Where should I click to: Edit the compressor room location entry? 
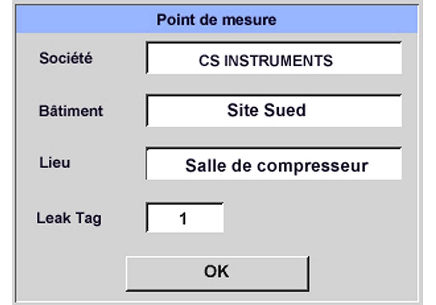tap(274, 164)
